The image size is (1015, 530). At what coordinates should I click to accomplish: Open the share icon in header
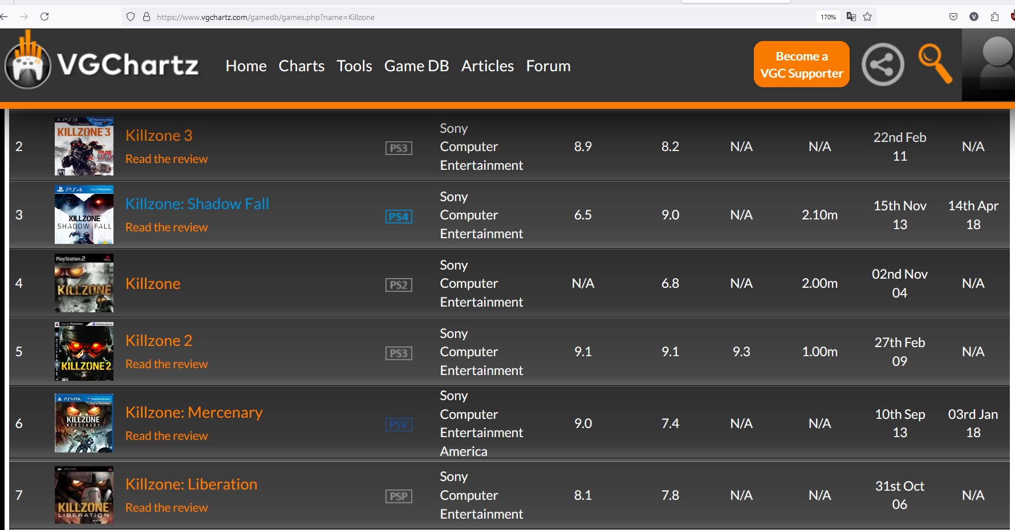[883, 64]
